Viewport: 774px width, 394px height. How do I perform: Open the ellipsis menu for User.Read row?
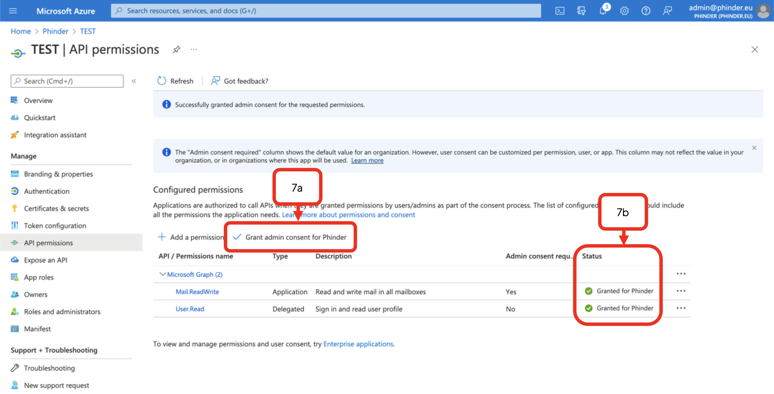click(x=681, y=308)
